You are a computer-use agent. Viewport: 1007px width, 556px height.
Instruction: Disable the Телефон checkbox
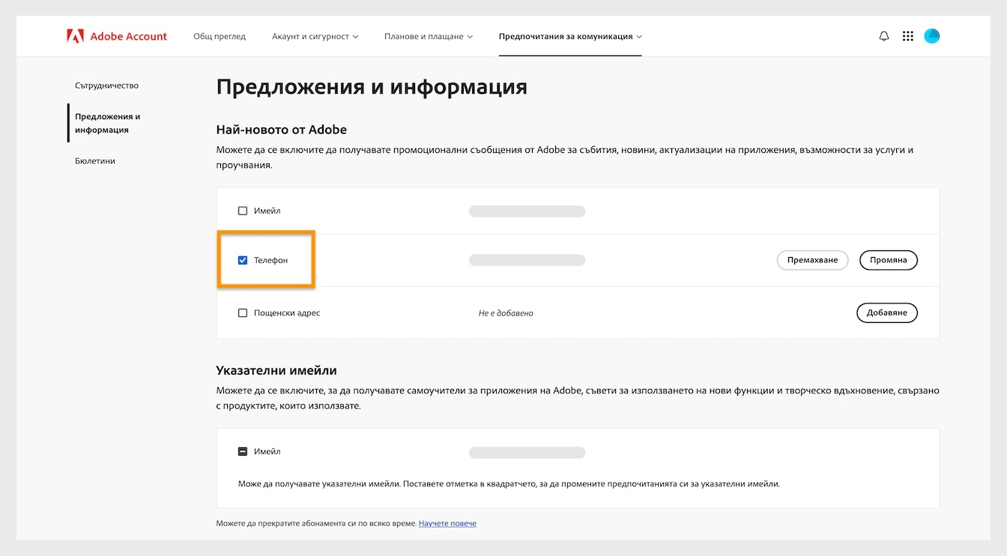click(243, 260)
